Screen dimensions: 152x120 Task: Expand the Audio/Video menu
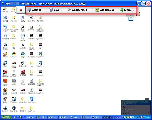pos(79,10)
